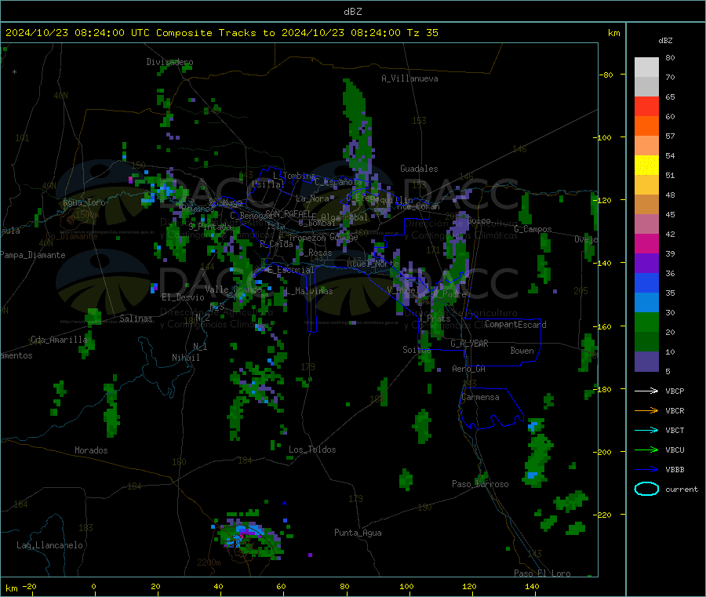
Task: Click the Aero_GA place label
Action: point(468,369)
